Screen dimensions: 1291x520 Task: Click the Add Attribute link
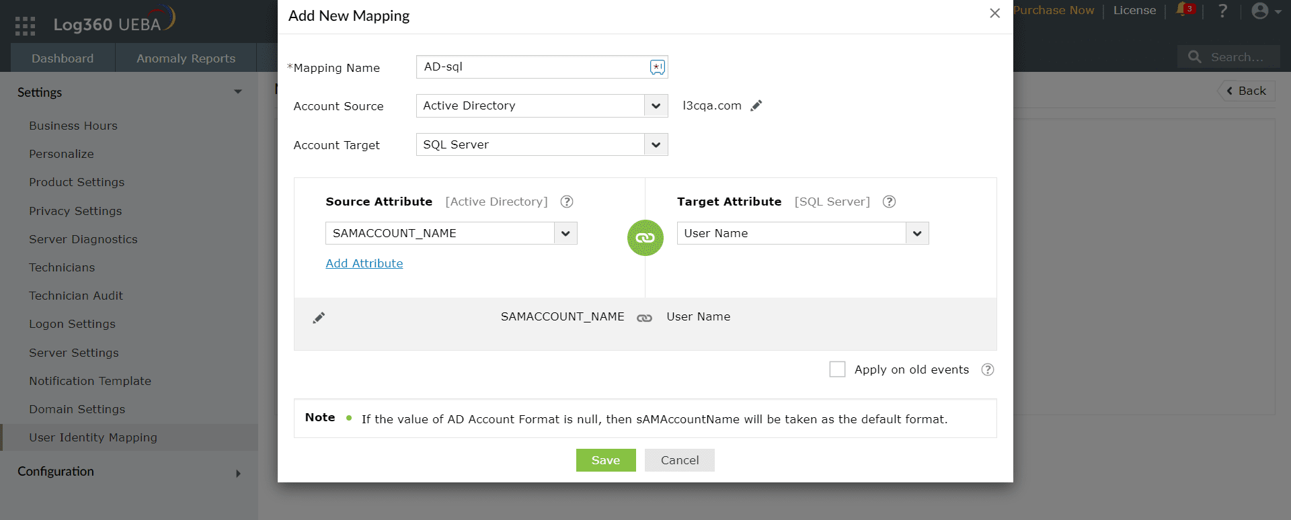pos(364,263)
